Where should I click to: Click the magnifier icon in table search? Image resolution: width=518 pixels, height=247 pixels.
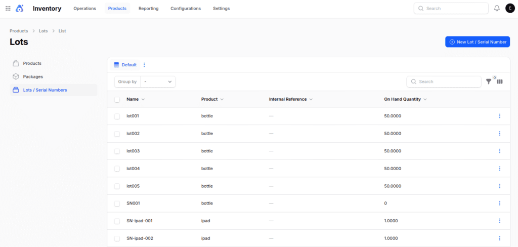414,81
